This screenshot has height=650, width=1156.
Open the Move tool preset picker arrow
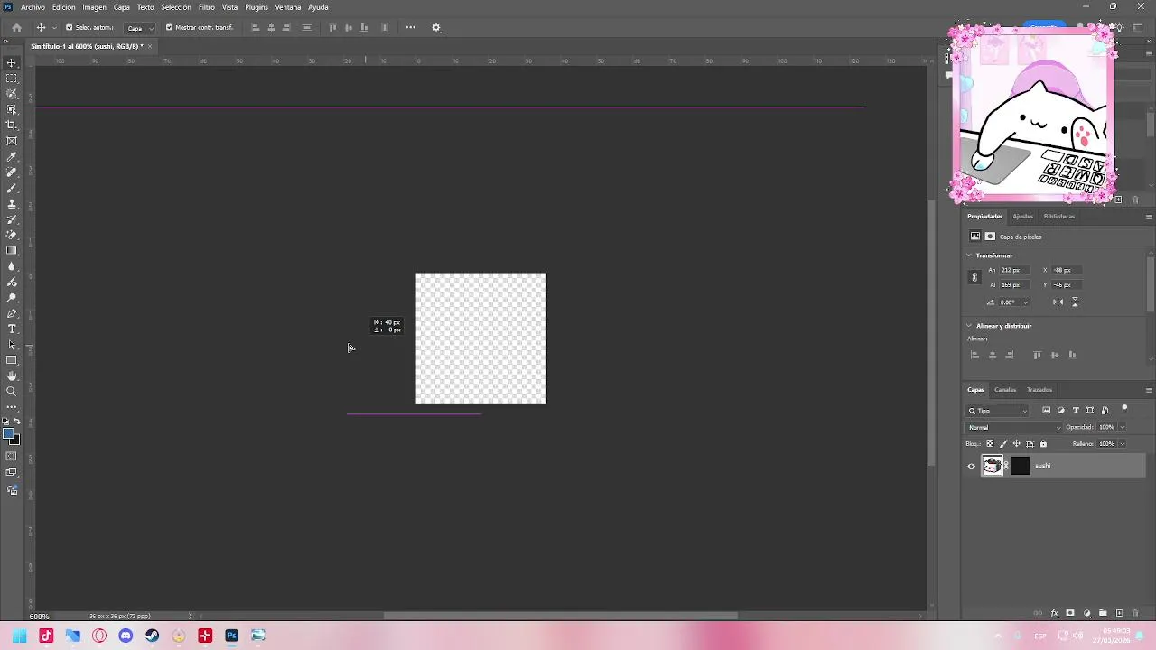pyautogui.click(x=53, y=28)
